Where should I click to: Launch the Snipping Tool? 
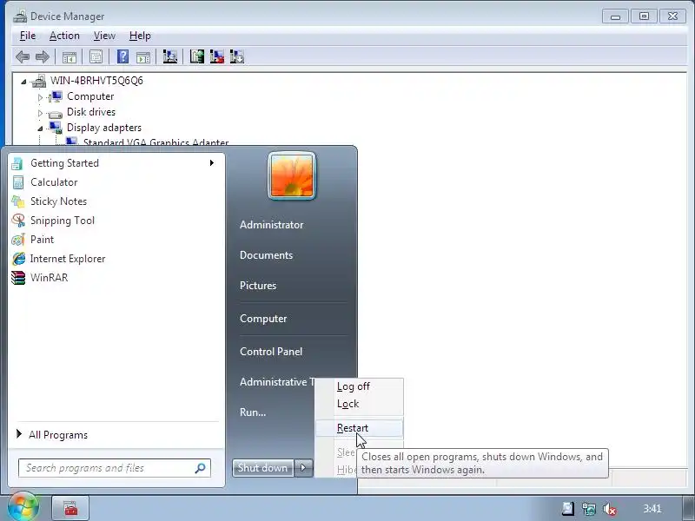[116, 221]
